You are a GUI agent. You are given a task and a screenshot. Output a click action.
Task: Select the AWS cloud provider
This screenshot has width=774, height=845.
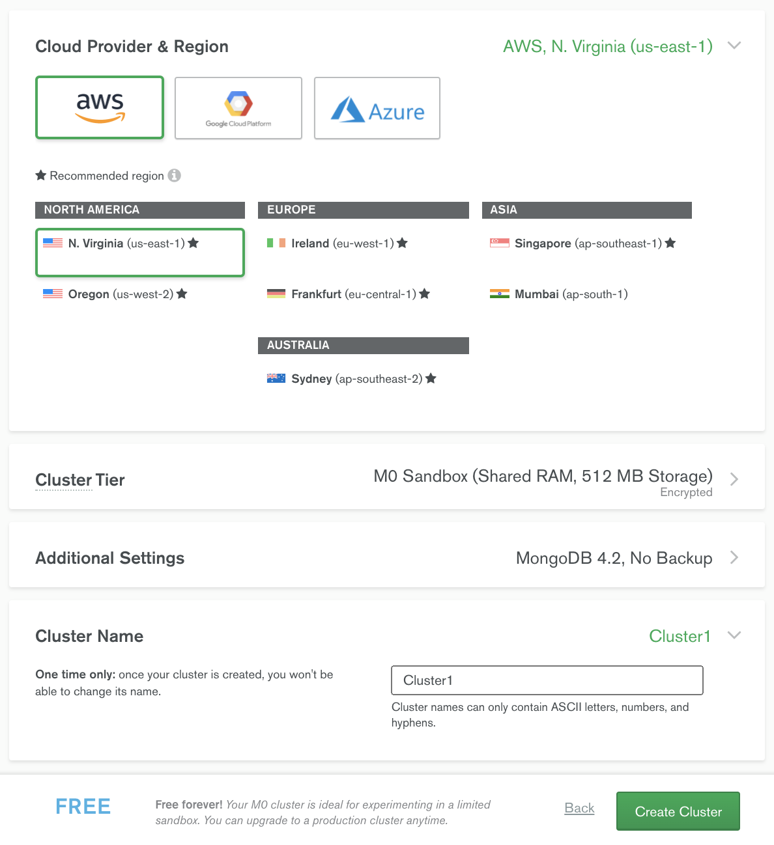pyautogui.click(x=99, y=107)
